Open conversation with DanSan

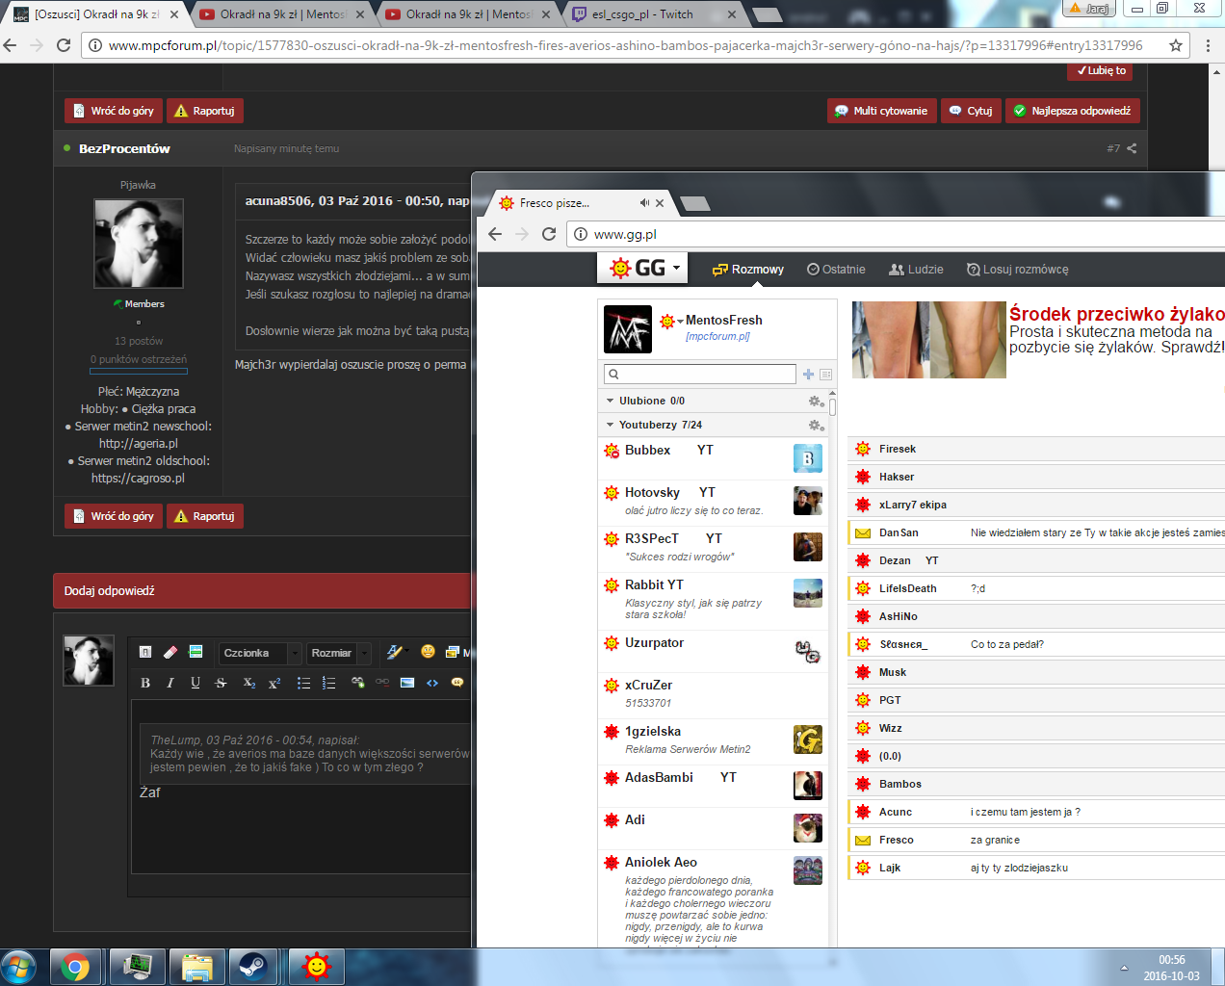coord(1036,532)
